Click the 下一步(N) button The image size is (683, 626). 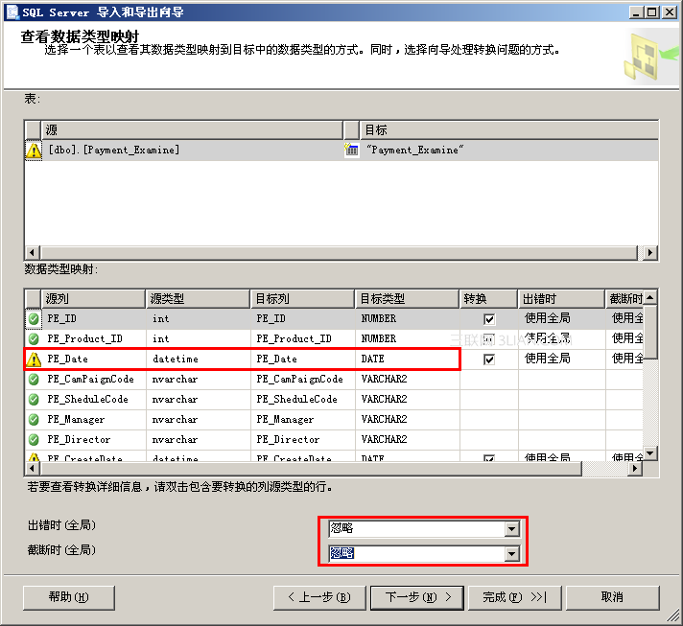(x=417, y=597)
